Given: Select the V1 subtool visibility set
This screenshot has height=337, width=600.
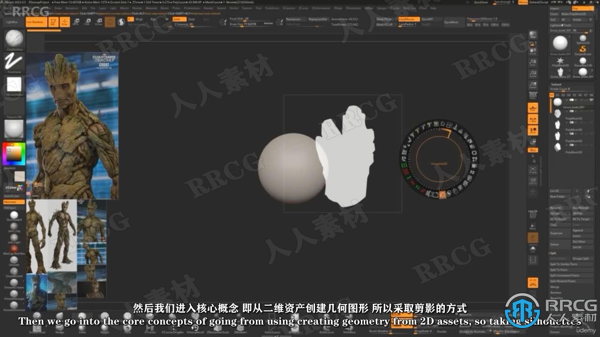Looking at the screenshot, I should pos(552,95).
